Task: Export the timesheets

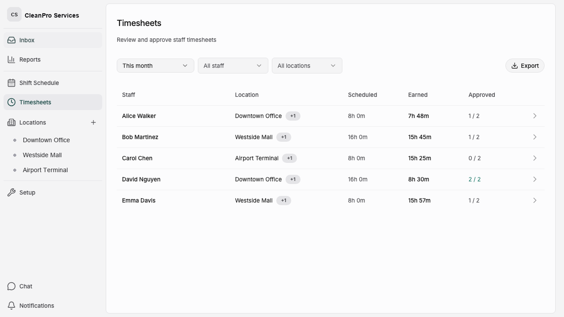Action: pyautogui.click(x=525, y=66)
